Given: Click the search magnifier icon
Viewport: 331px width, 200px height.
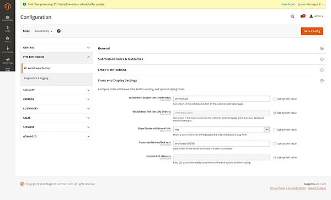Looking at the screenshot, I should [x=292, y=16].
